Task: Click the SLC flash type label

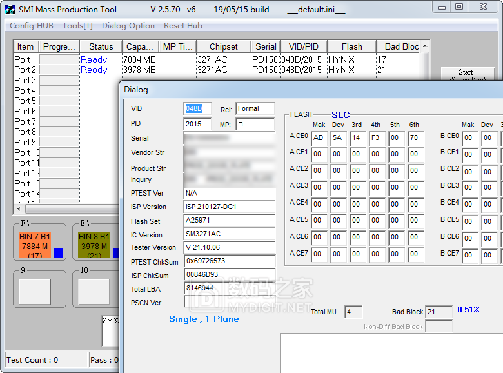Action: 340,115
